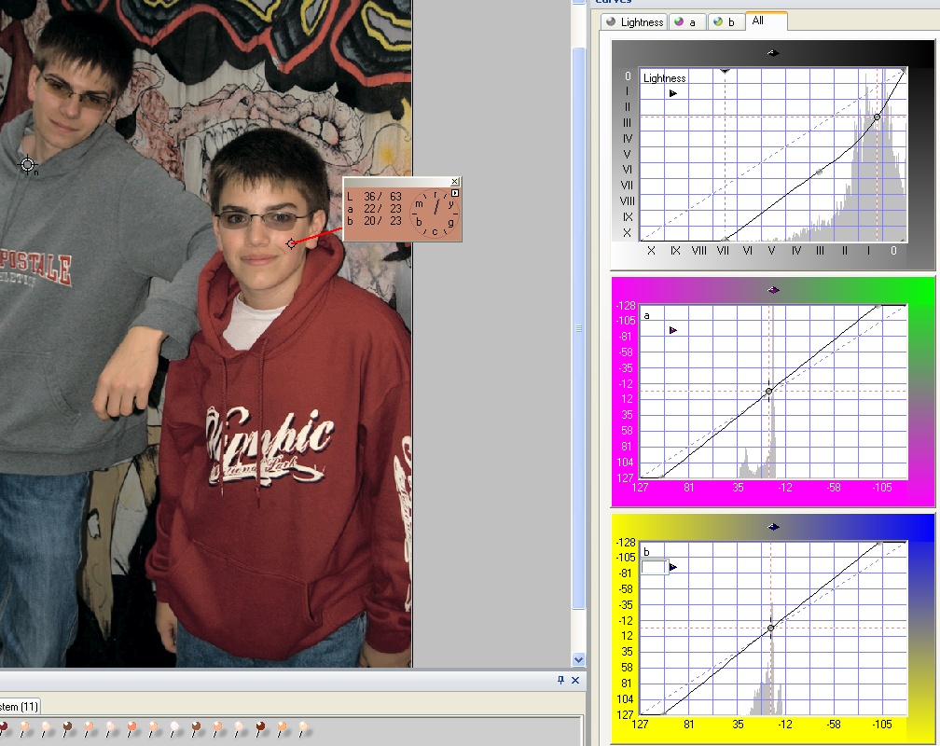Click the 'X' label left of Lightness grid
The width and height of the screenshot is (940, 746).
pyautogui.click(x=627, y=233)
